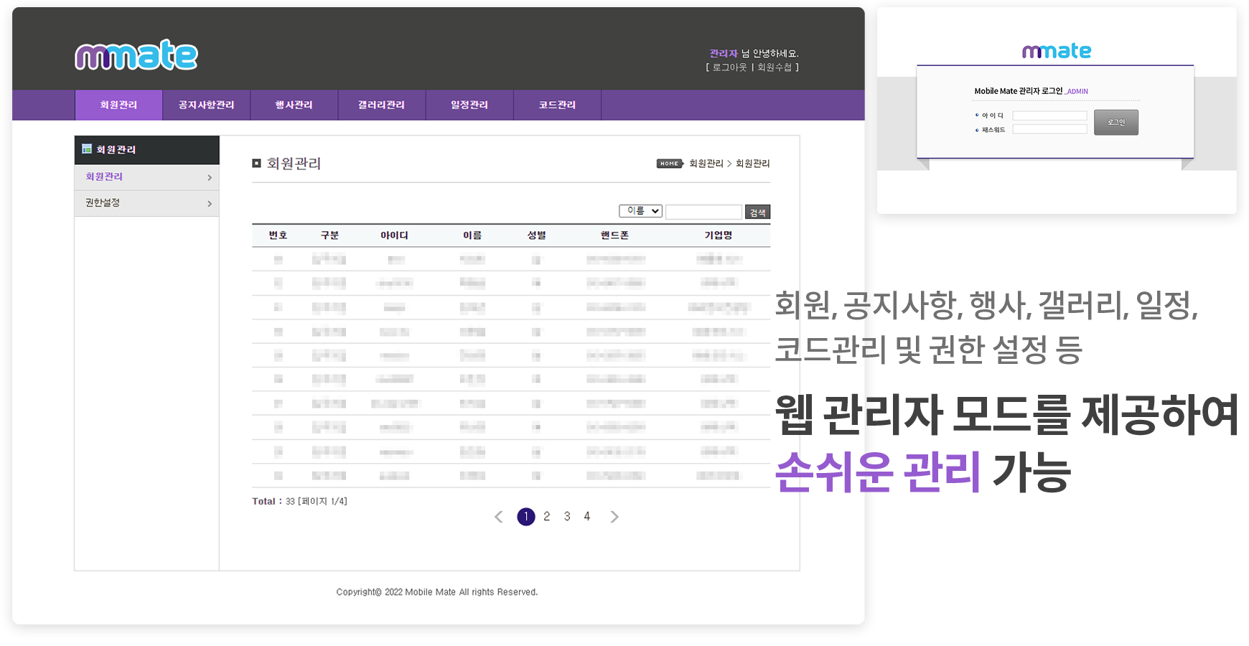The width and height of the screenshot is (1249, 646).
Task: Open the 이름 search-type dropdown
Action: (640, 211)
